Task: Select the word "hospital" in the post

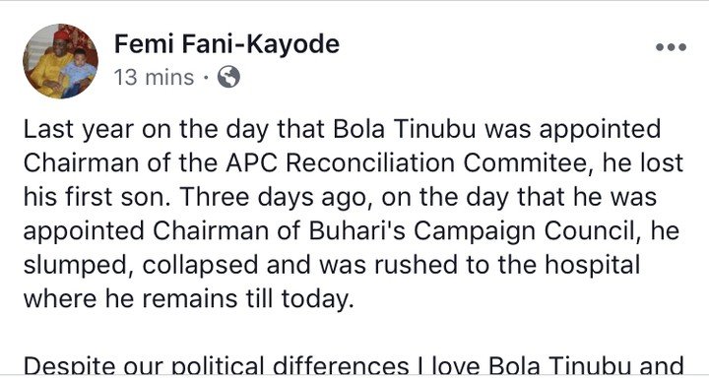Action: click(592, 266)
